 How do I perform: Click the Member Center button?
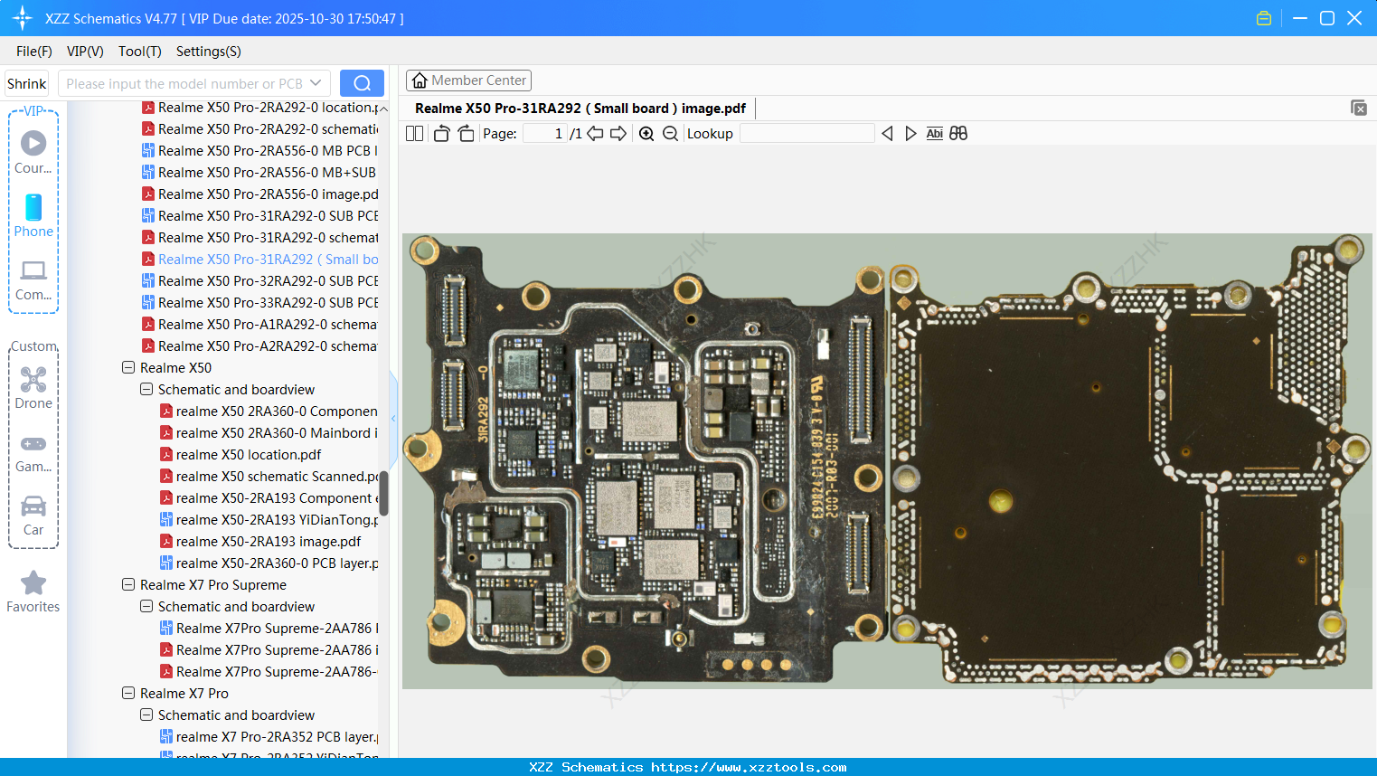[468, 80]
